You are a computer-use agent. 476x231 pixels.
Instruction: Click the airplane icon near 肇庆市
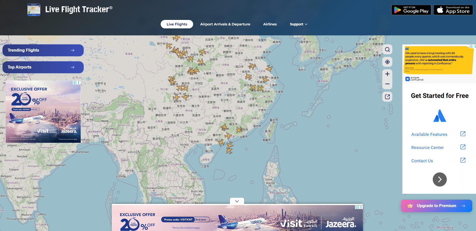(228, 136)
